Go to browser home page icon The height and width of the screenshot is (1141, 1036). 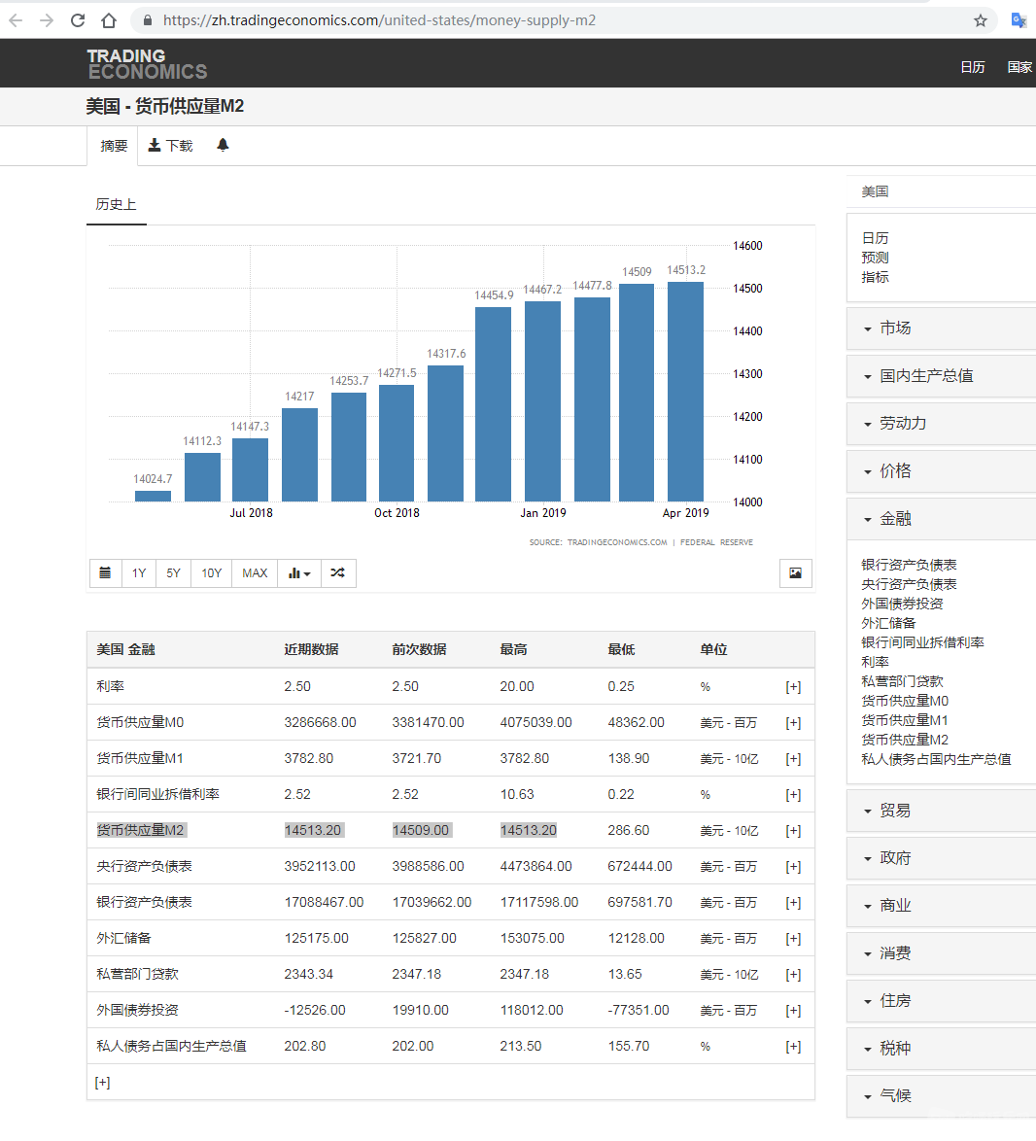[109, 20]
